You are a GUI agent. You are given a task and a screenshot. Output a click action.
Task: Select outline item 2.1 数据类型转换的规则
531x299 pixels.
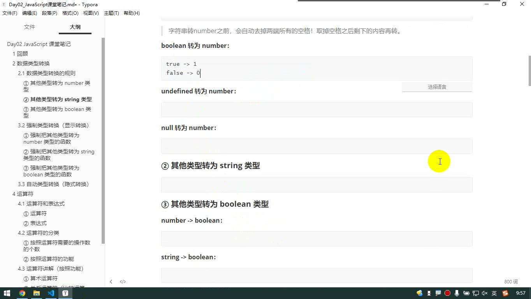coord(47,73)
